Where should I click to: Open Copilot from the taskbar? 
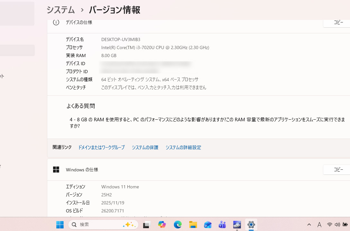coord(162,224)
